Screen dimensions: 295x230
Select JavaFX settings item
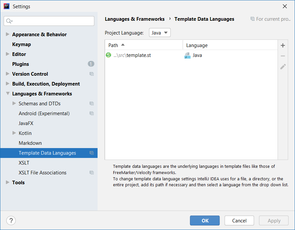[x=26, y=123]
